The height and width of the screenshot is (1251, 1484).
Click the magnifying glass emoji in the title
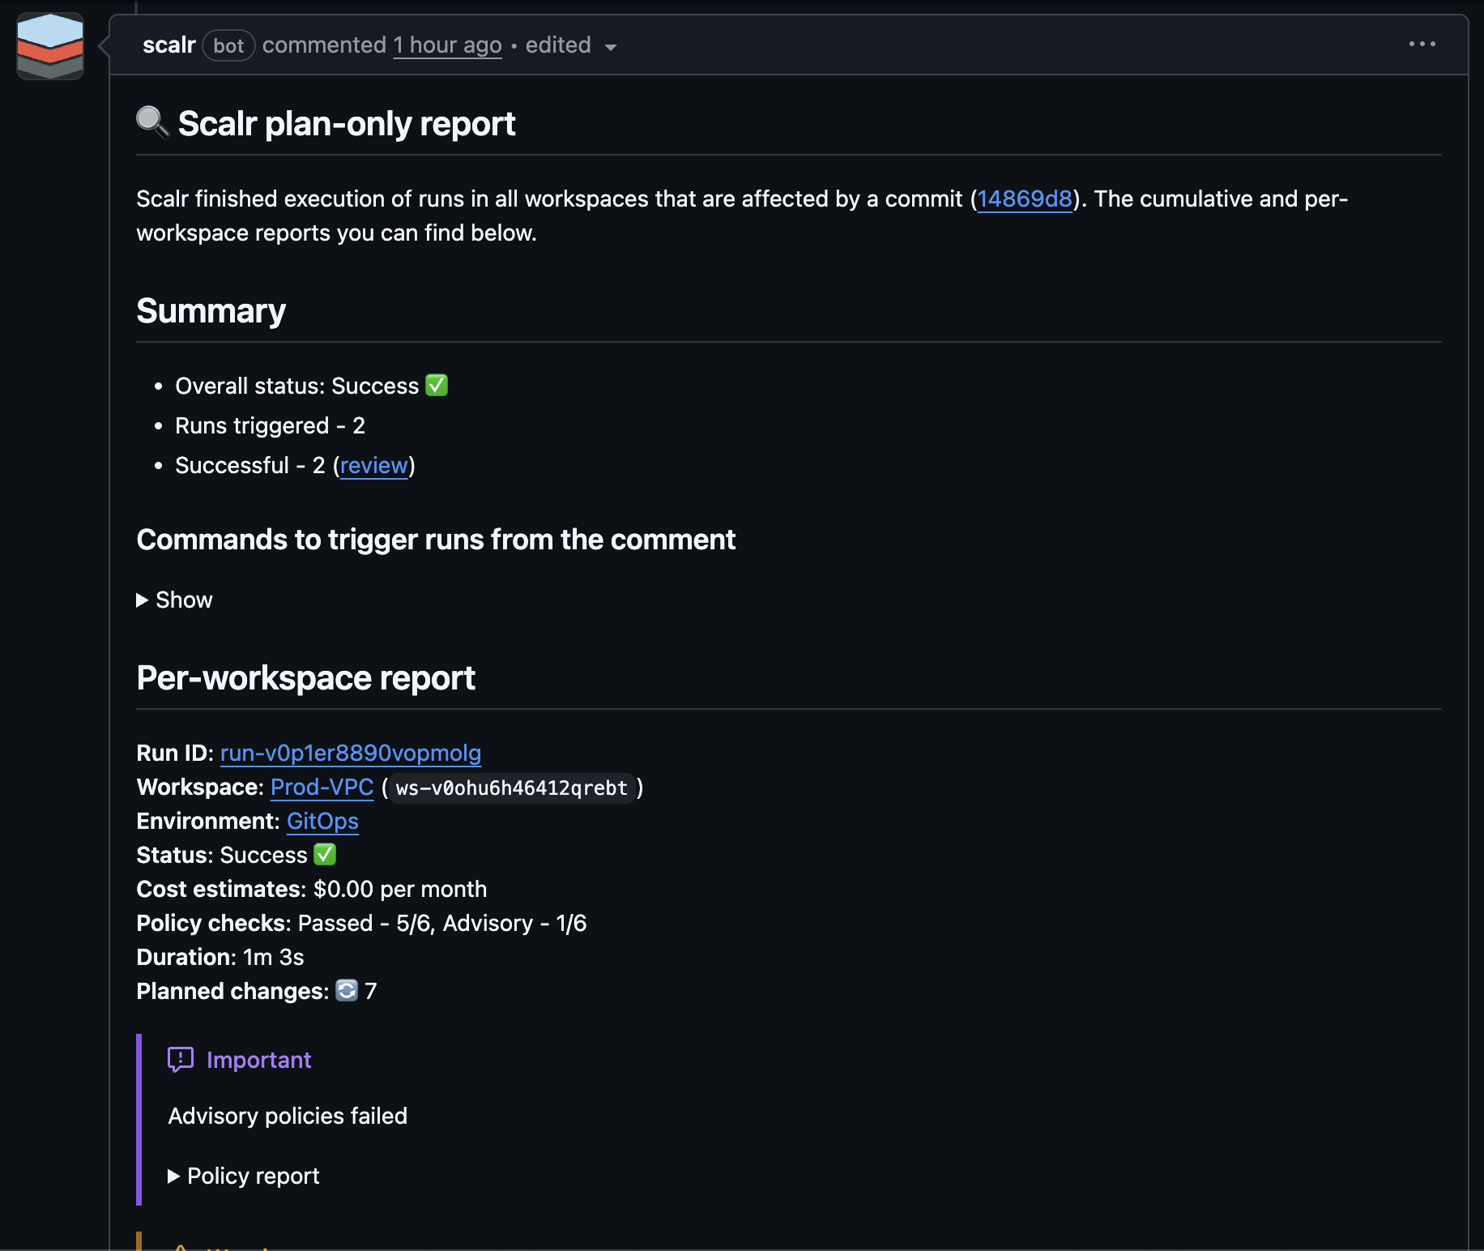[x=152, y=123]
